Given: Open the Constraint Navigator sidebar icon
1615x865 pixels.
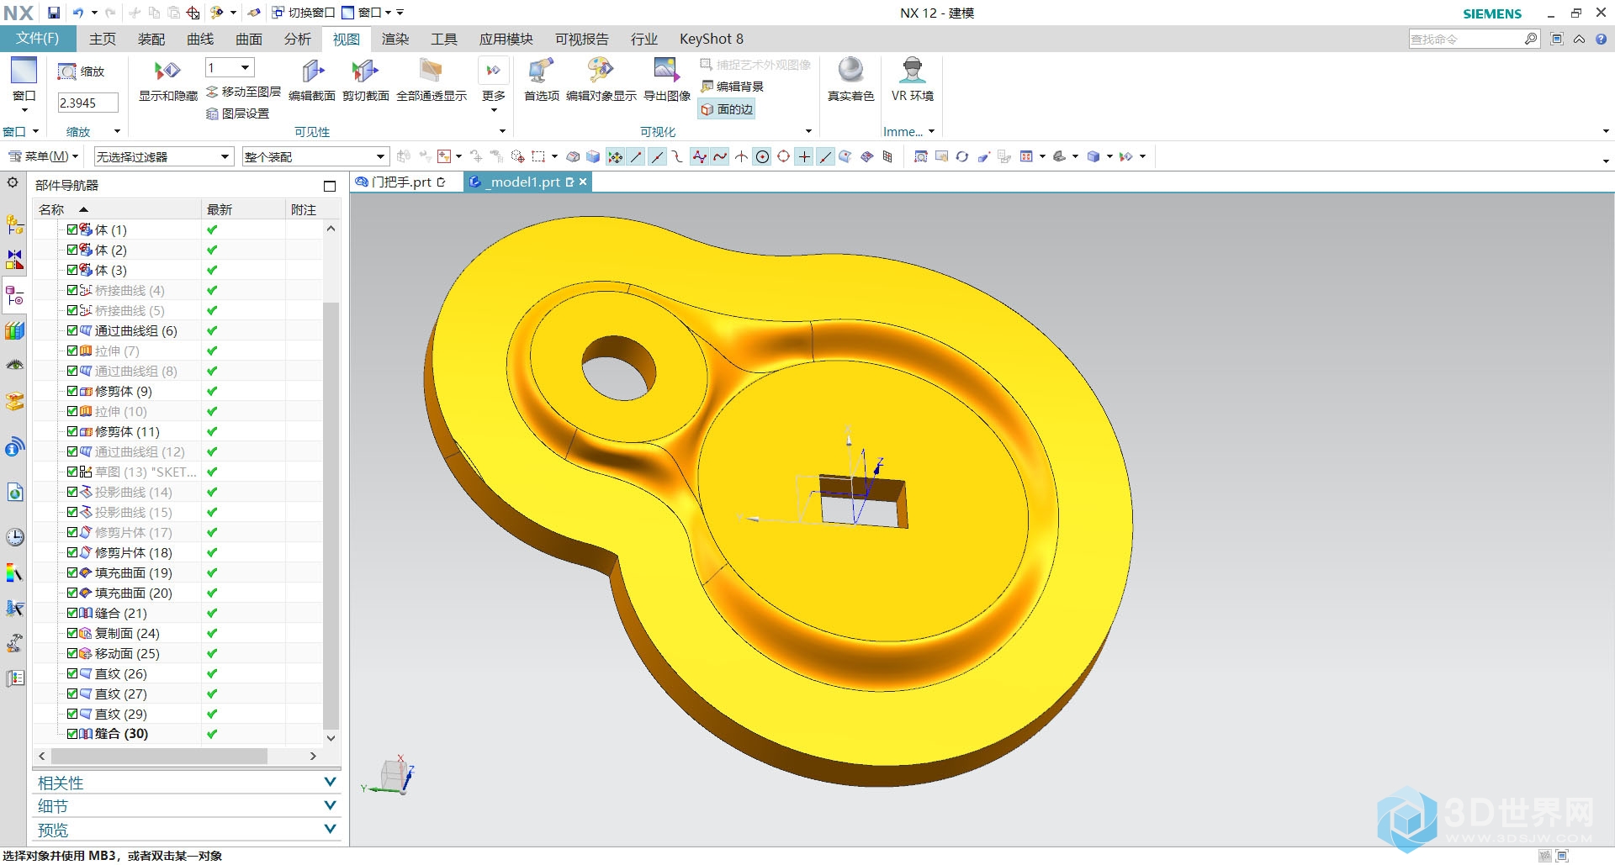Looking at the screenshot, I should pyautogui.click(x=14, y=260).
